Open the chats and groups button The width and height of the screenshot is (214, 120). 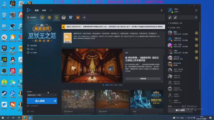click(180, 110)
